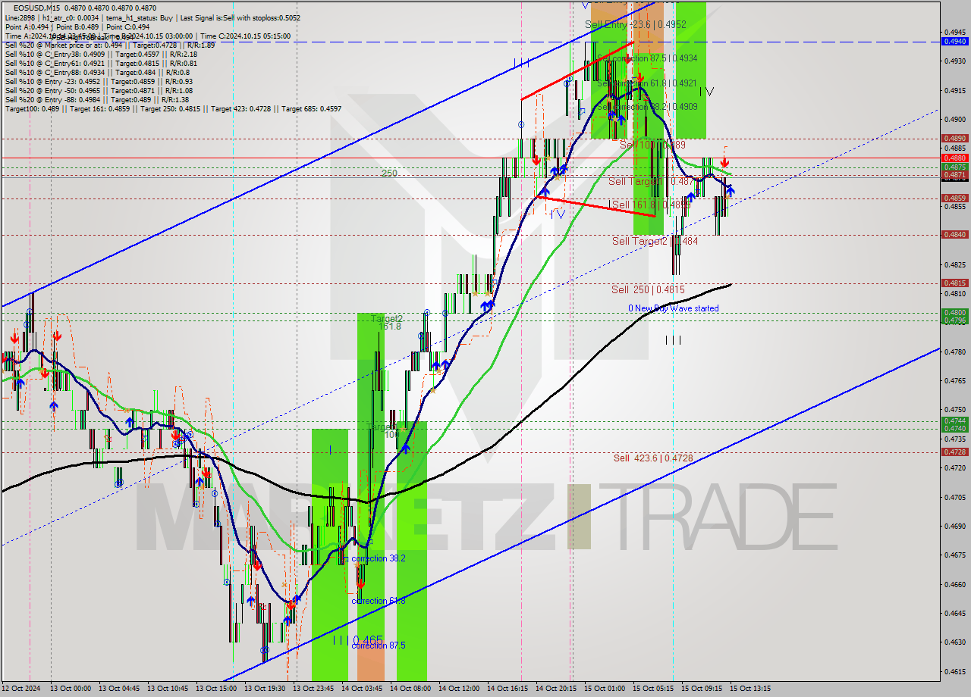Select the 0.4890 price level tag
Viewport: 971px width, 697px height.
(x=954, y=138)
